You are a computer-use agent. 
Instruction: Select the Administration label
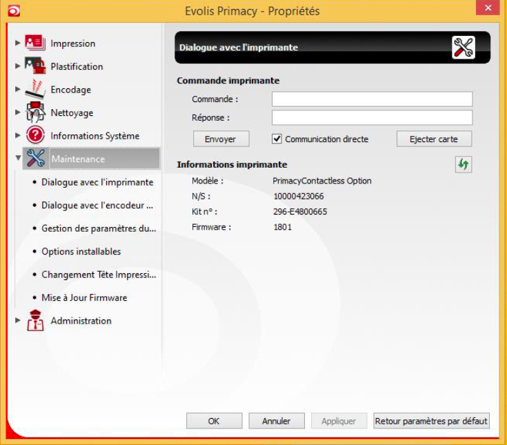pos(81,321)
